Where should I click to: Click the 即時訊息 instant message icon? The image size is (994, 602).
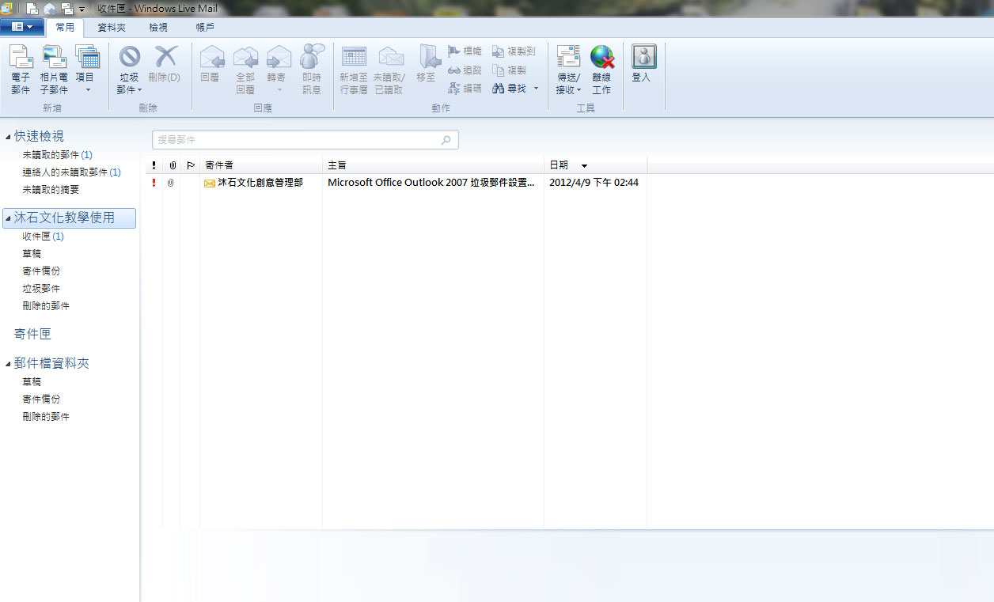tap(312, 57)
